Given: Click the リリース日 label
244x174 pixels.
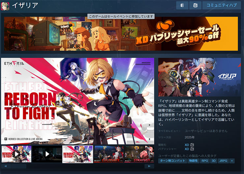Looking at the screenshot, I should 165,137.
